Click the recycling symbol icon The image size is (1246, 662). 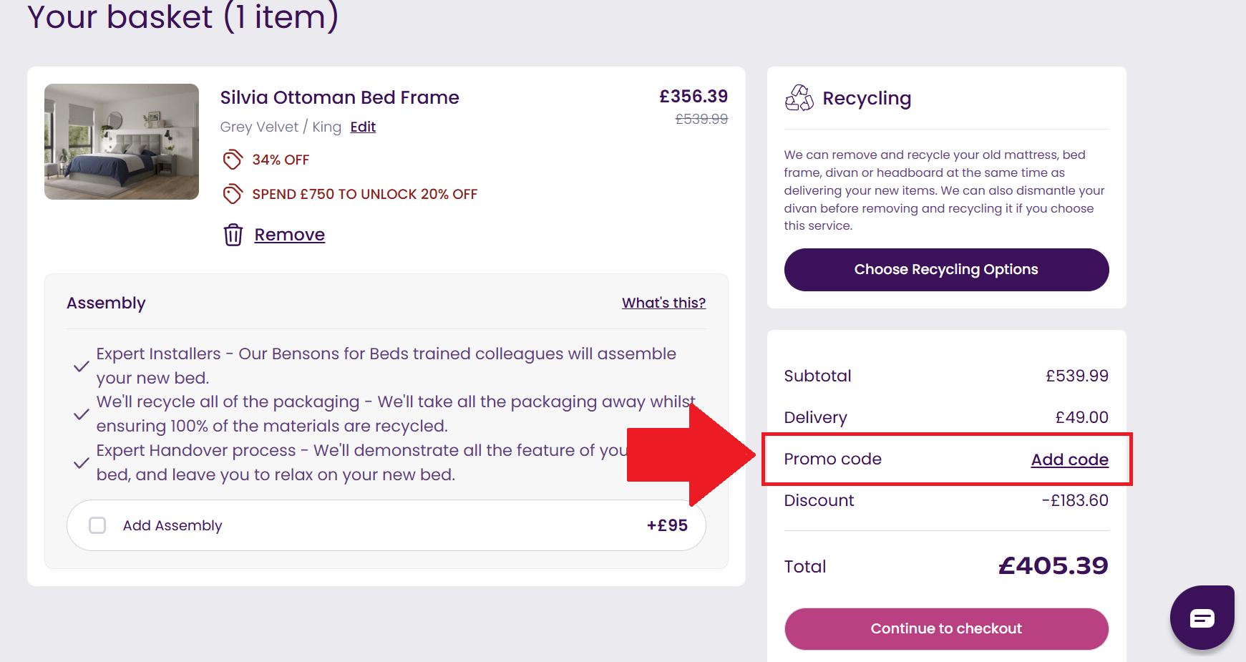[x=799, y=98]
